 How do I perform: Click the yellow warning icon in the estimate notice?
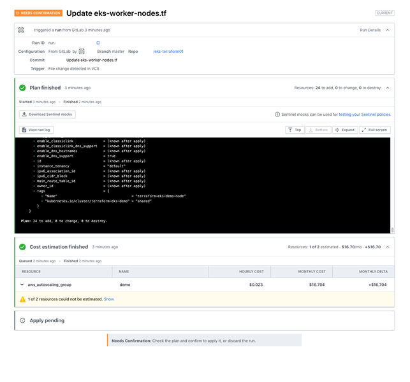22,299
